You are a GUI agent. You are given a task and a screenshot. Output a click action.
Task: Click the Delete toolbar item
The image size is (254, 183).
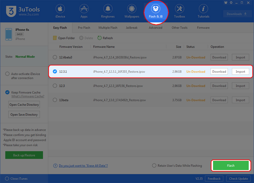[x=86, y=38]
